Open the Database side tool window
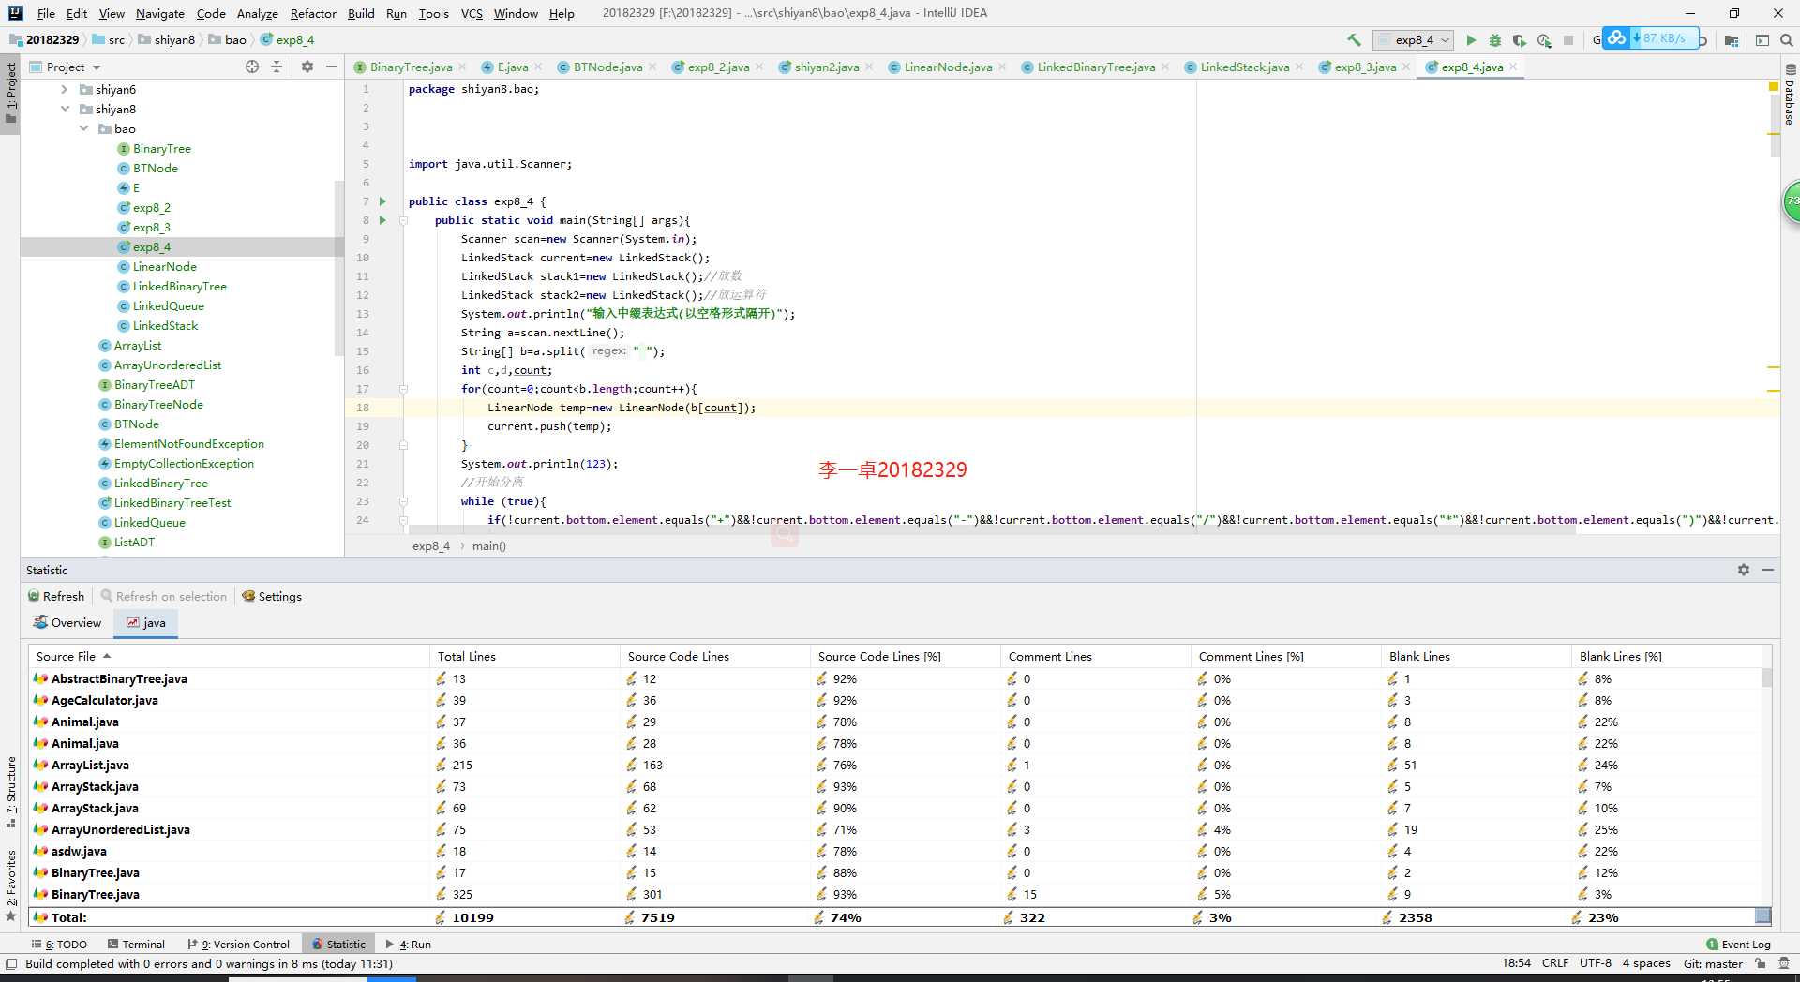Viewport: 1800px width, 982px height. click(x=1790, y=96)
